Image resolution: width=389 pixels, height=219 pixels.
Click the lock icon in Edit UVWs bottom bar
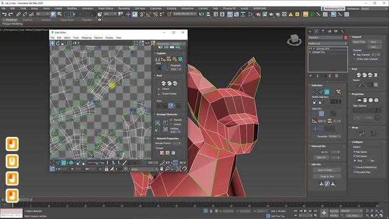pyautogui.click(x=106, y=169)
